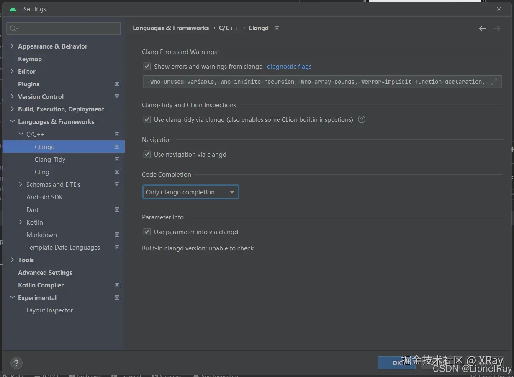The height and width of the screenshot is (377, 514).
Task: Collapse Languages & Frameworks section
Action: click(12, 121)
